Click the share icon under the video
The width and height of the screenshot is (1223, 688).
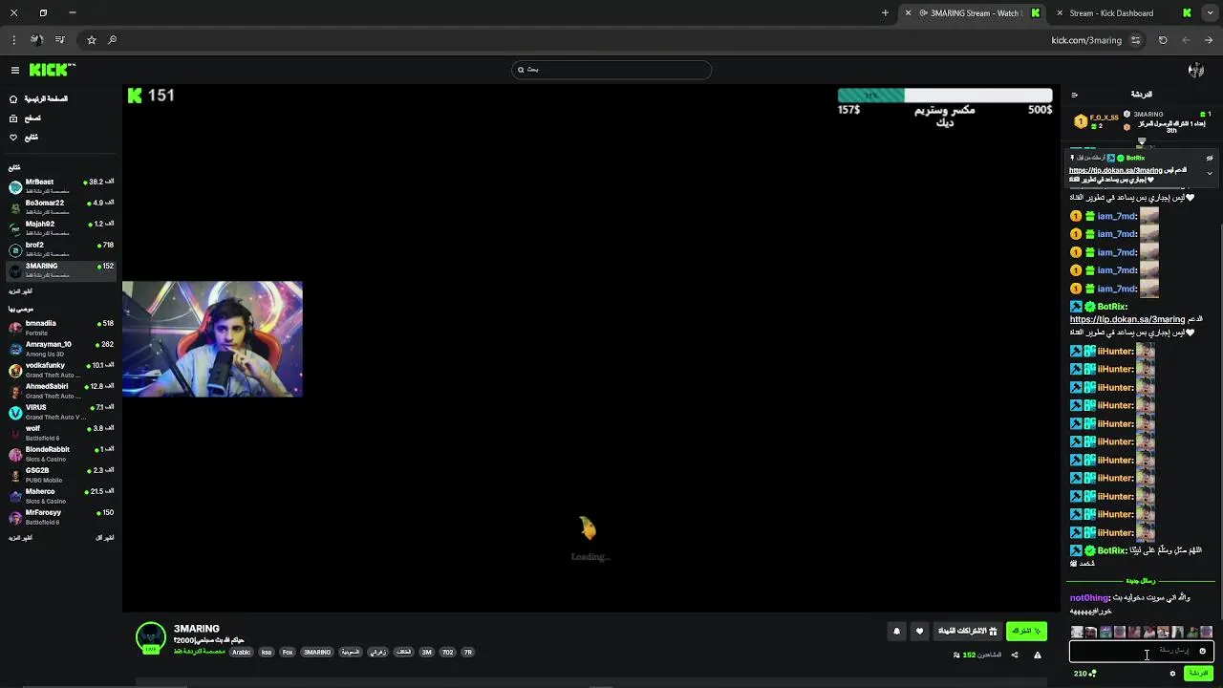[1015, 656]
